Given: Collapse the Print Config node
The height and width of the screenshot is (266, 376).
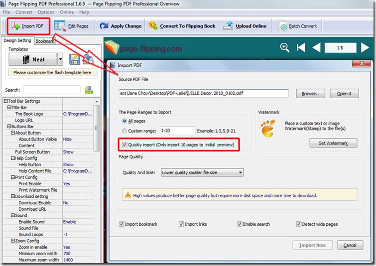Looking at the screenshot, I should [13, 177].
